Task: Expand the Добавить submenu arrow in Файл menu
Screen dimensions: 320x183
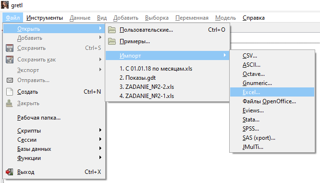Action: (100, 37)
